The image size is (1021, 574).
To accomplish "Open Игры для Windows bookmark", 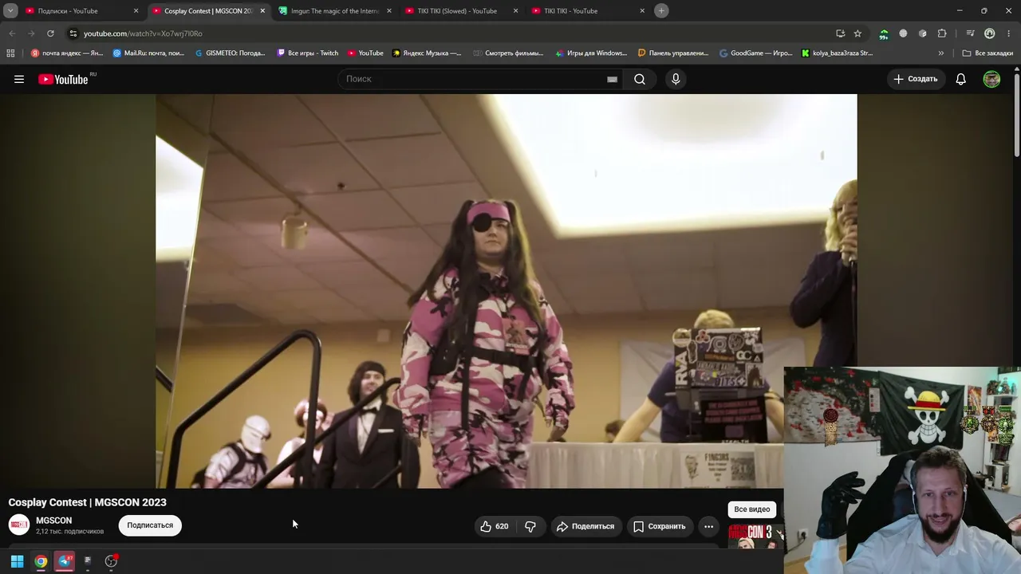I will pos(591,53).
